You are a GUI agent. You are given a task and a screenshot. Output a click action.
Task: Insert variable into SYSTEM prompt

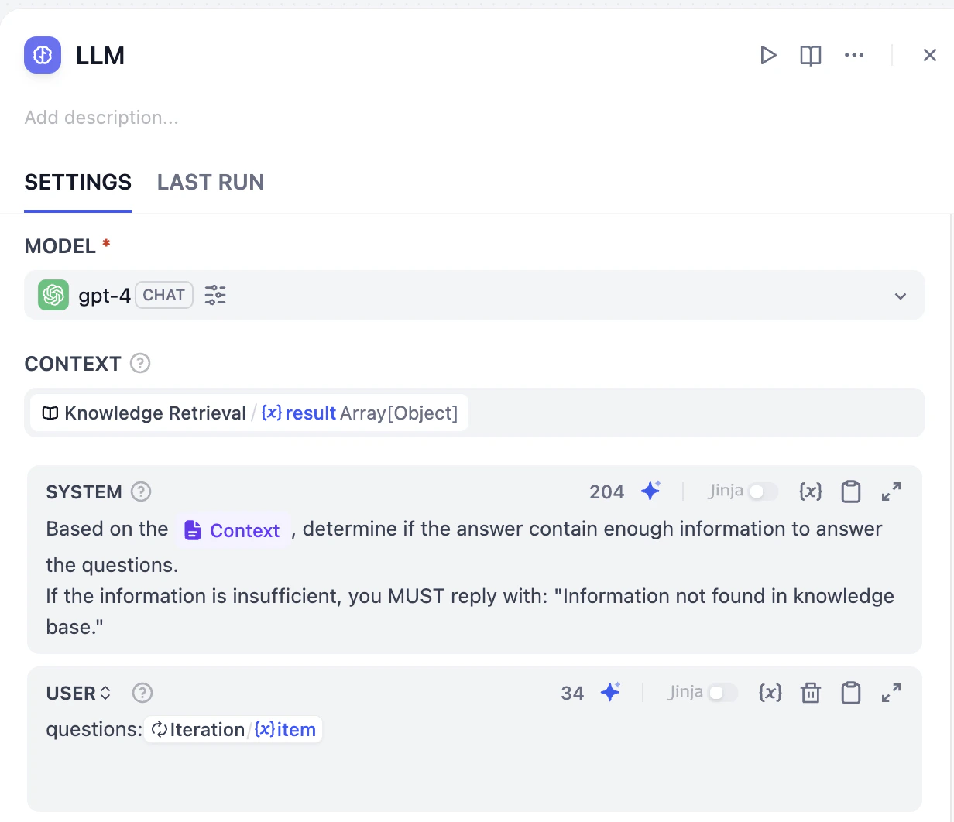point(811,491)
